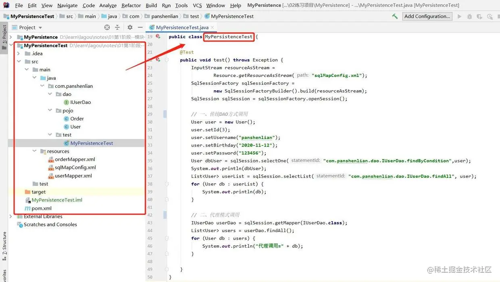Collapse the java folder
Image resolution: width=500 pixels, height=282 pixels.
[35, 78]
